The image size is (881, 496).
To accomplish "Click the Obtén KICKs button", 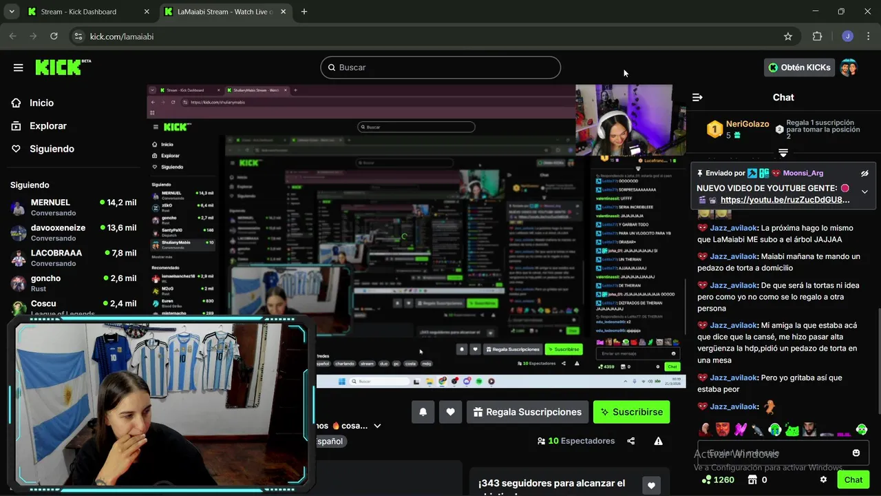I will click(799, 68).
